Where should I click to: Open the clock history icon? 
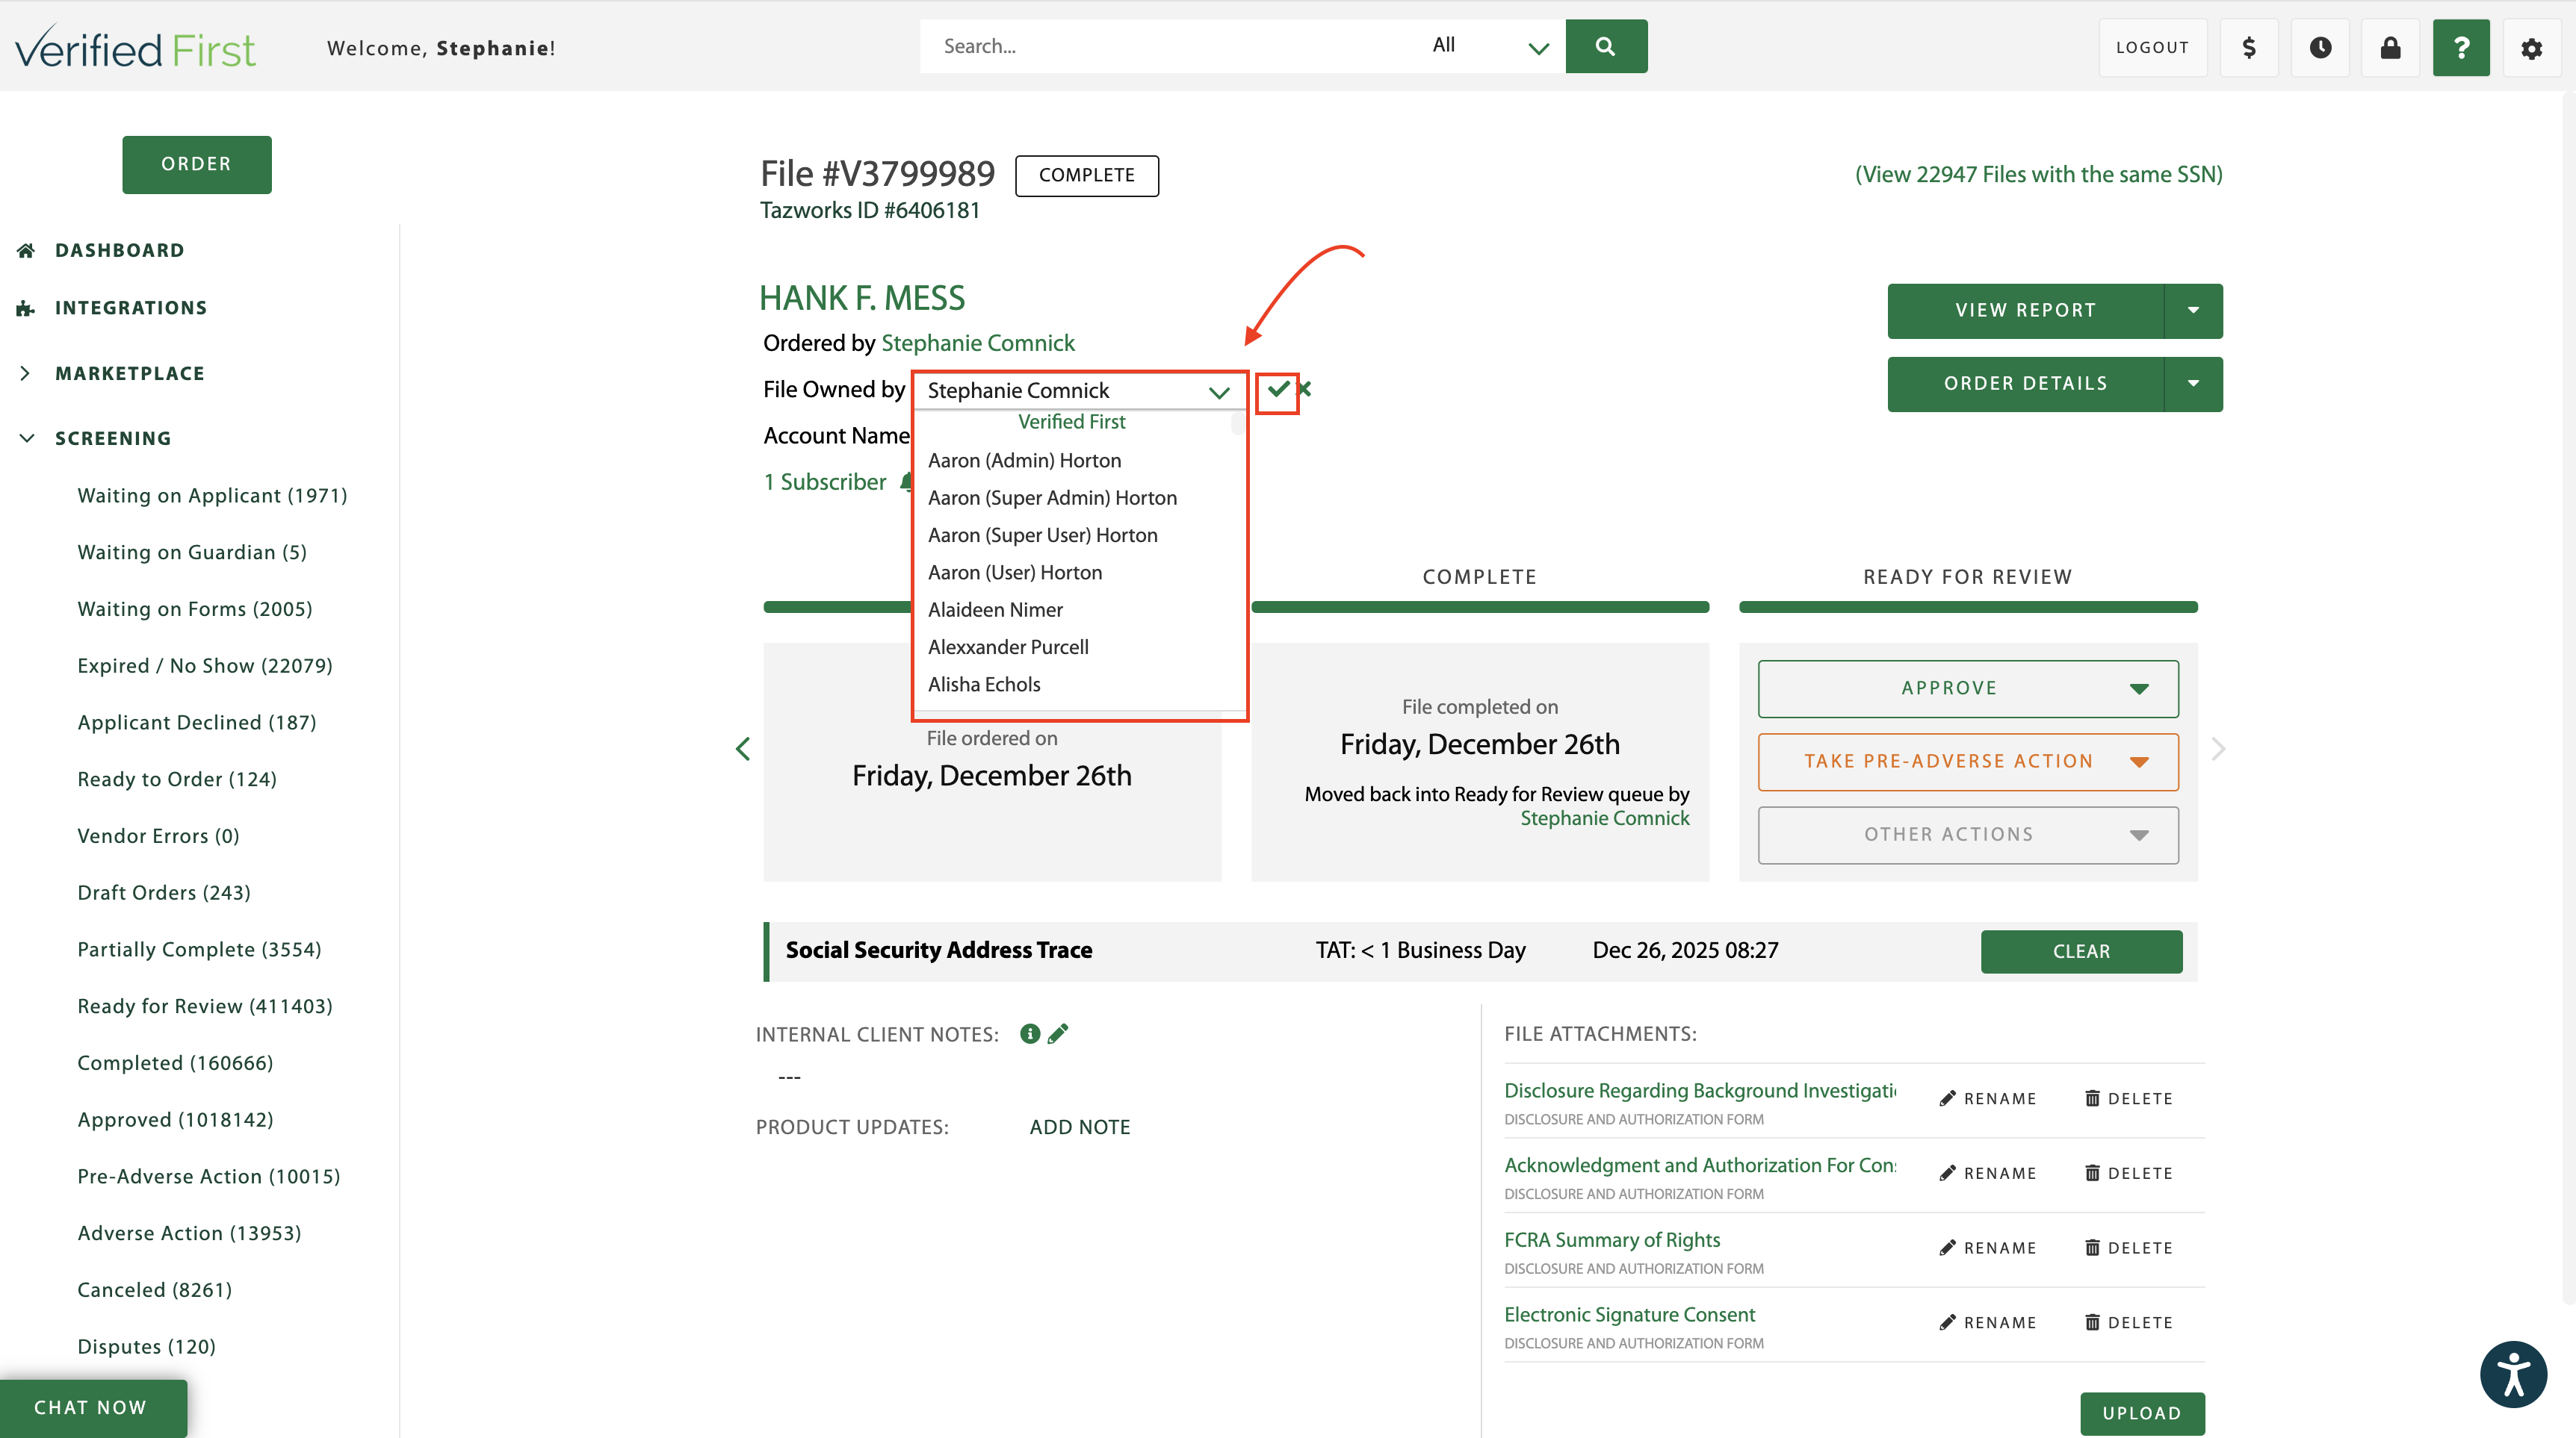[x=2320, y=47]
